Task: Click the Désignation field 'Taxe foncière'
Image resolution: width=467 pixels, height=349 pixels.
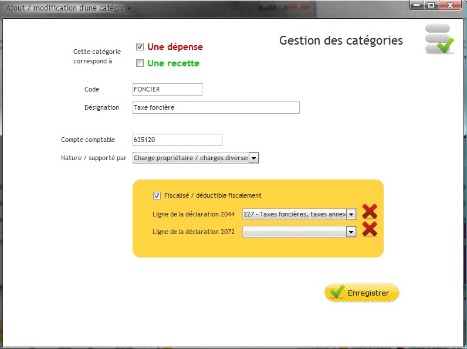Action: [216, 107]
